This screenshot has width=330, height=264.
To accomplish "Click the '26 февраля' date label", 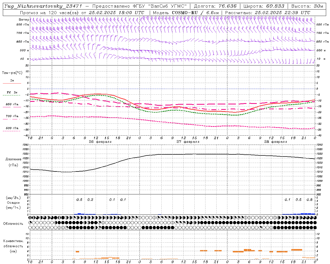I will pos(100,142).
